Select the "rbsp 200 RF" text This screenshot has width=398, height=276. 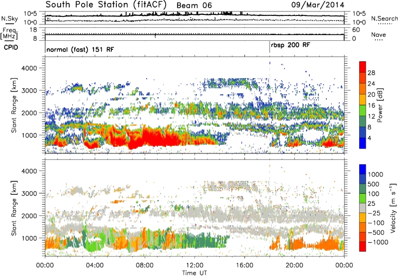click(291, 45)
